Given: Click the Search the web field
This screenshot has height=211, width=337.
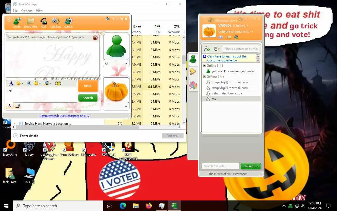Looking at the screenshot, I should pos(221,166).
